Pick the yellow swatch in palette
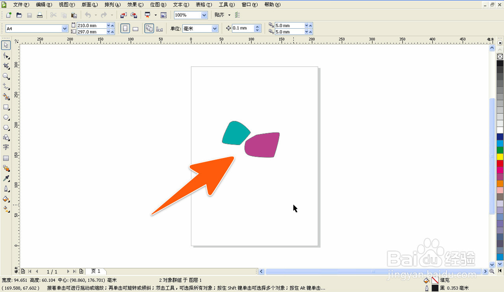The image size is (504, 292). pos(500,157)
